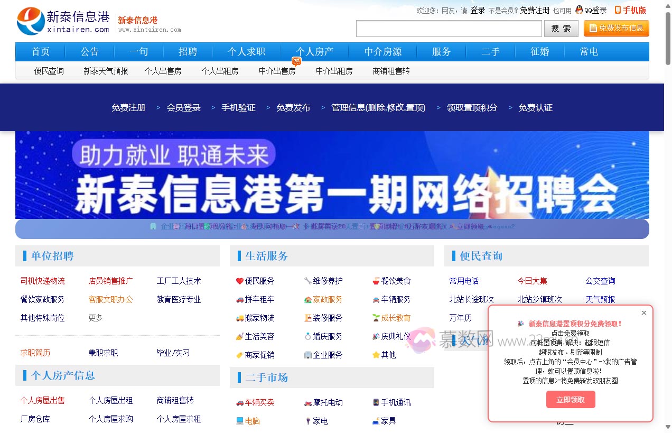Select the 手机通讯 phone icon
The height and width of the screenshot is (433, 672).
(x=375, y=402)
